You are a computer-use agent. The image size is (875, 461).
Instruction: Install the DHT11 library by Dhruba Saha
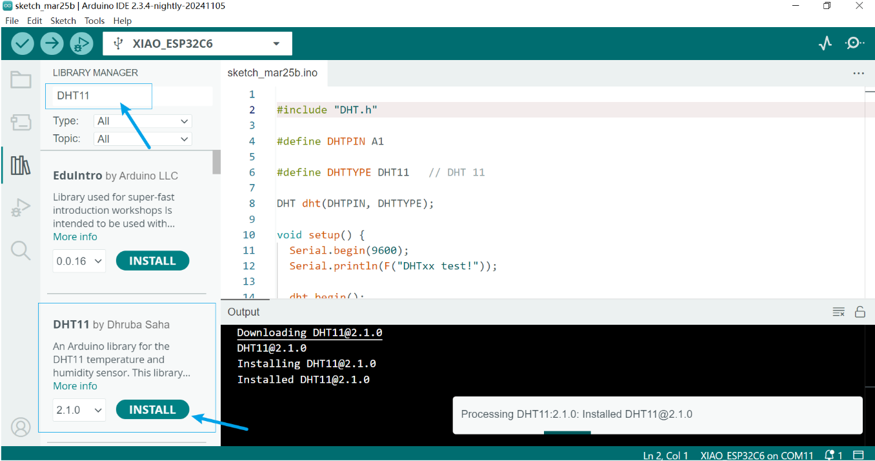pos(152,409)
